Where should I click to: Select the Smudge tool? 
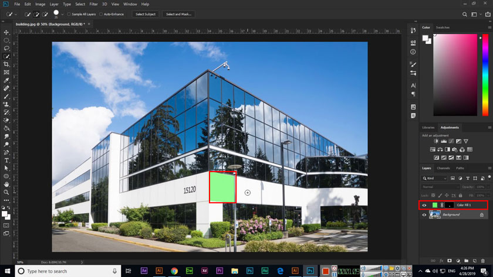point(6,136)
